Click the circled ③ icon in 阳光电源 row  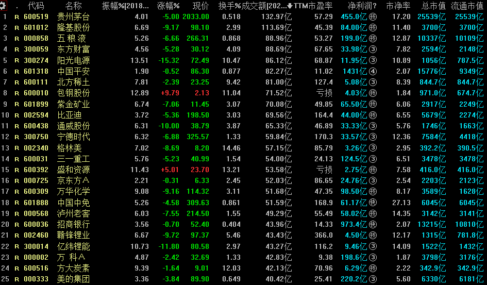(373, 60)
